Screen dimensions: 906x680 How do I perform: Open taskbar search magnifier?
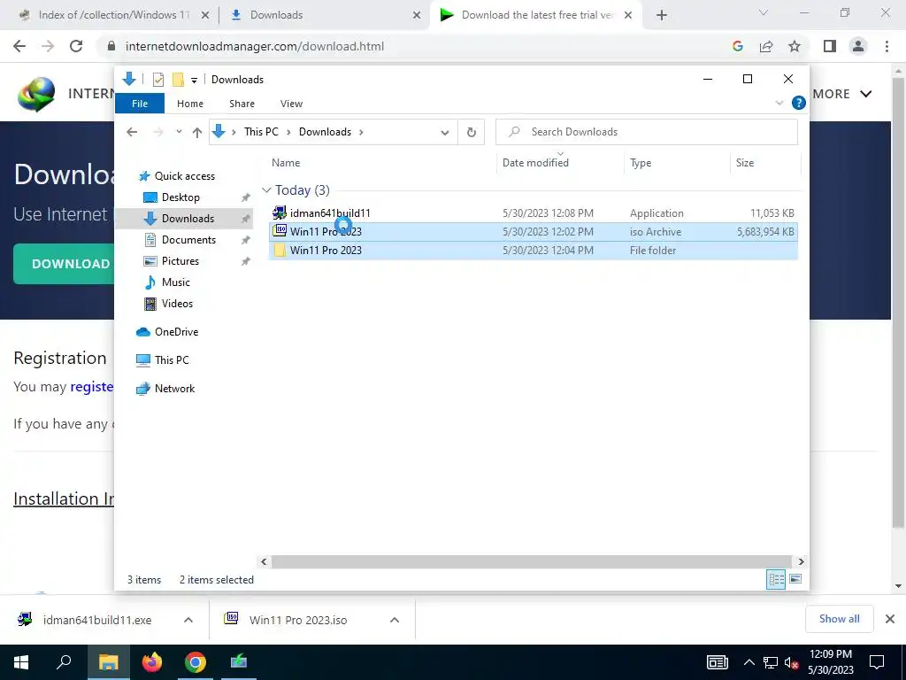64,662
